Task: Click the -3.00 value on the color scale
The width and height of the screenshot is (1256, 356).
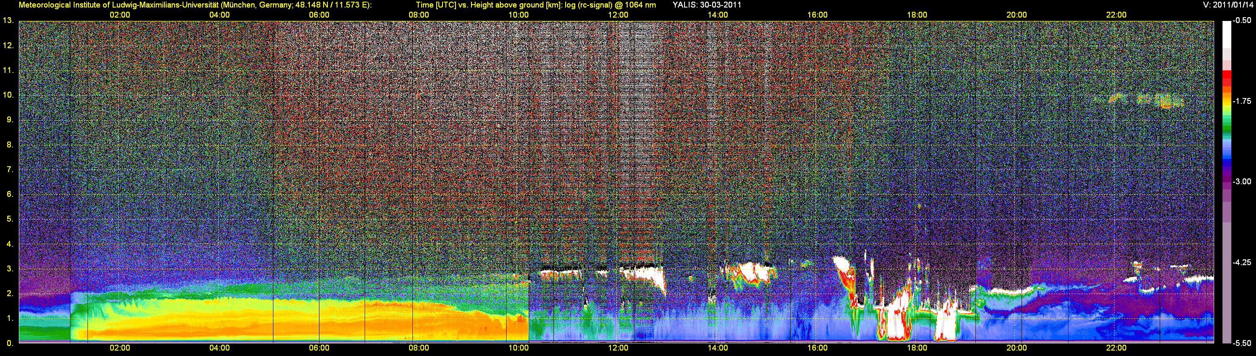Action: [x=1242, y=182]
